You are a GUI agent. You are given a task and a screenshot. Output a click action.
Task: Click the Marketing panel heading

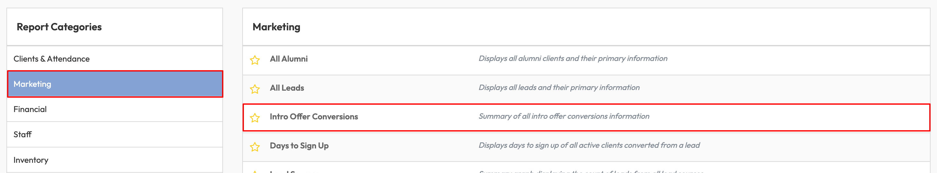(276, 27)
